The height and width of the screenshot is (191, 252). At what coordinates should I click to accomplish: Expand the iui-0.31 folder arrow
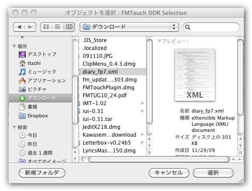[x=142, y=111]
